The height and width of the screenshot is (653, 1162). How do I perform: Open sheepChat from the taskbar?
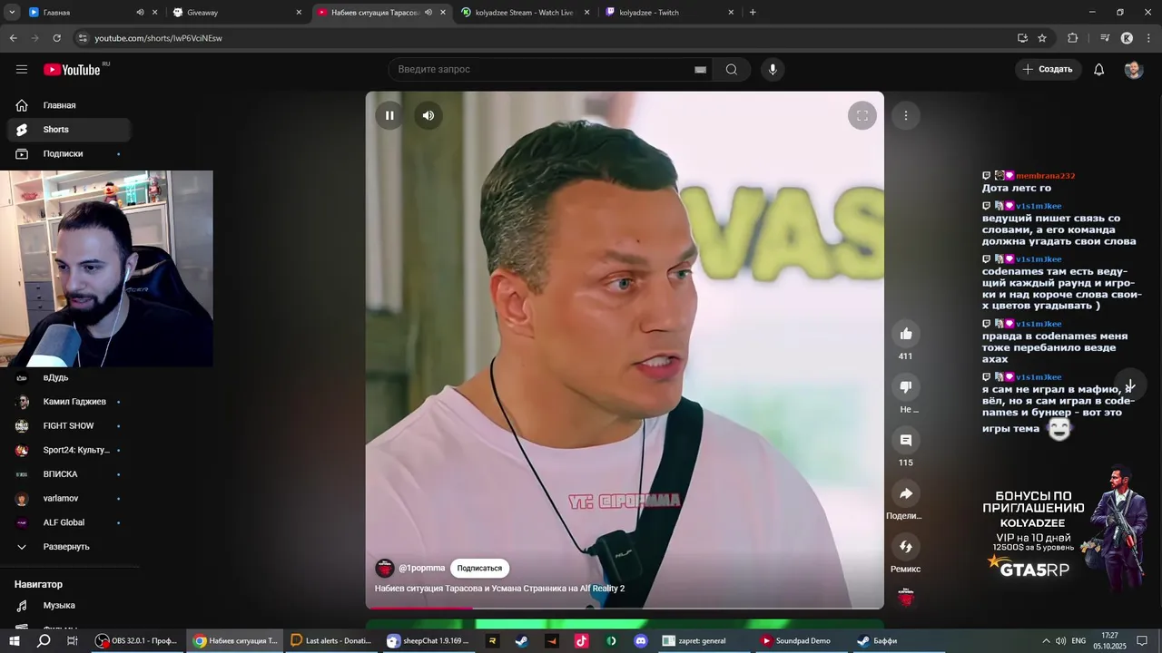[x=428, y=640]
